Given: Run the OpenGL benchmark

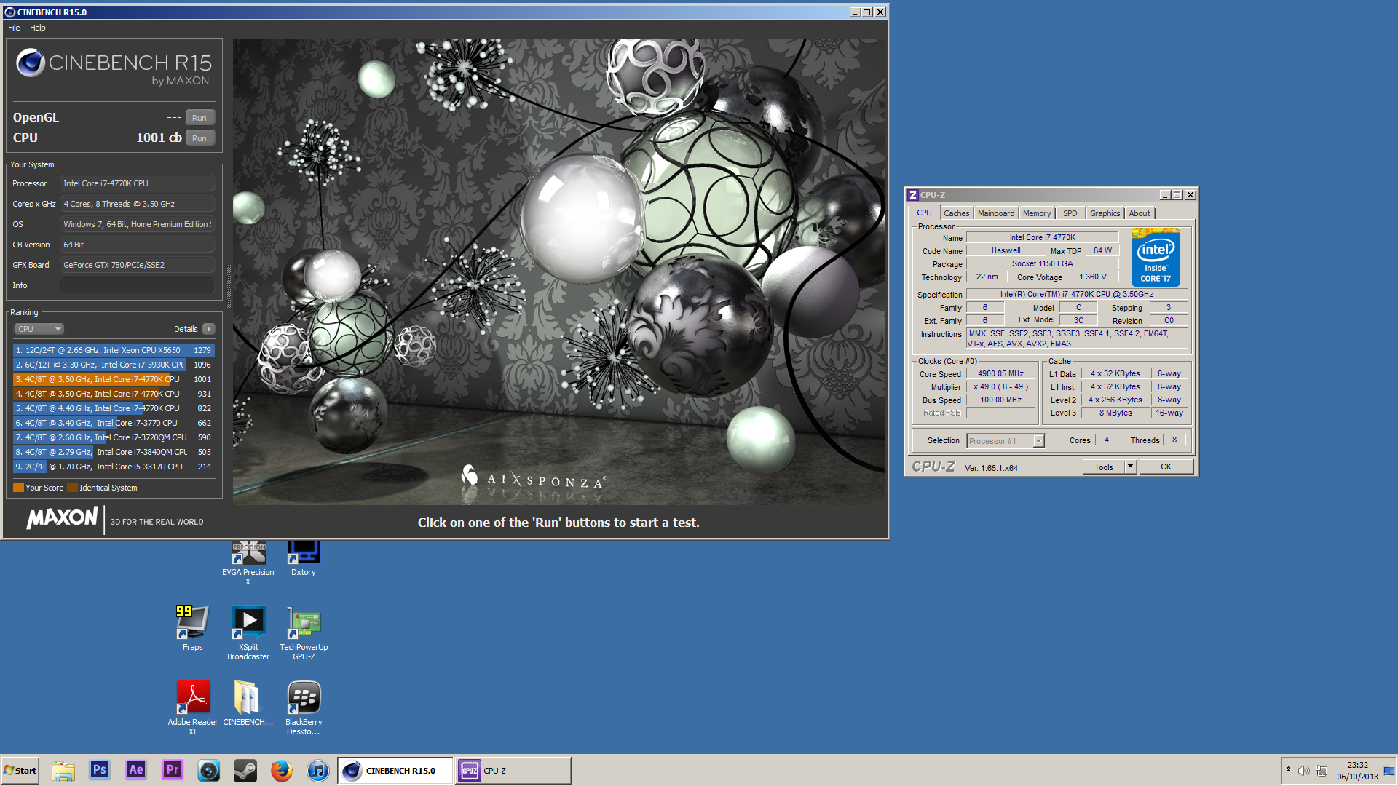Looking at the screenshot, I should (x=200, y=117).
